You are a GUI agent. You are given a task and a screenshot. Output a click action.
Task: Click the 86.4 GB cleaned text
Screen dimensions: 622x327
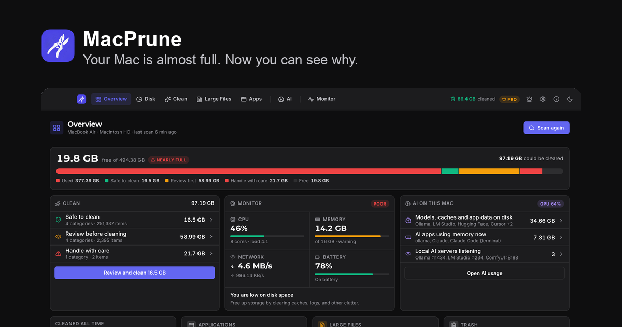point(473,99)
